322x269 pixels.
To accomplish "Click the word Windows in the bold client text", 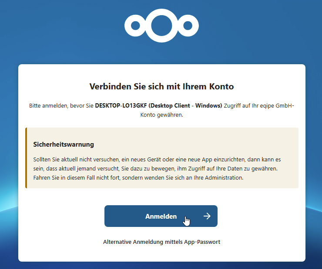I will (x=208, y=105).
